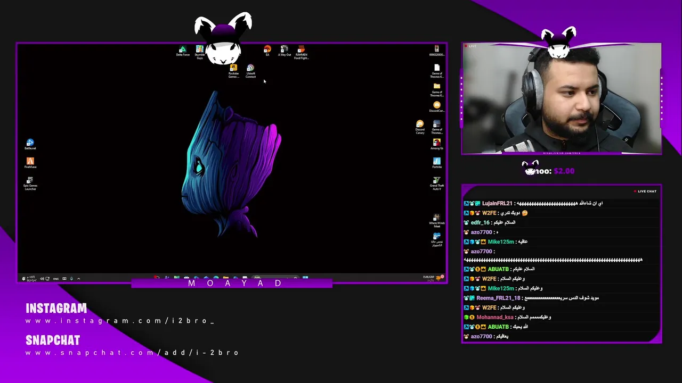682x383 pixels.
Task: Select the DiscordCan... icon above Among Us column
Action: [437, 107]
